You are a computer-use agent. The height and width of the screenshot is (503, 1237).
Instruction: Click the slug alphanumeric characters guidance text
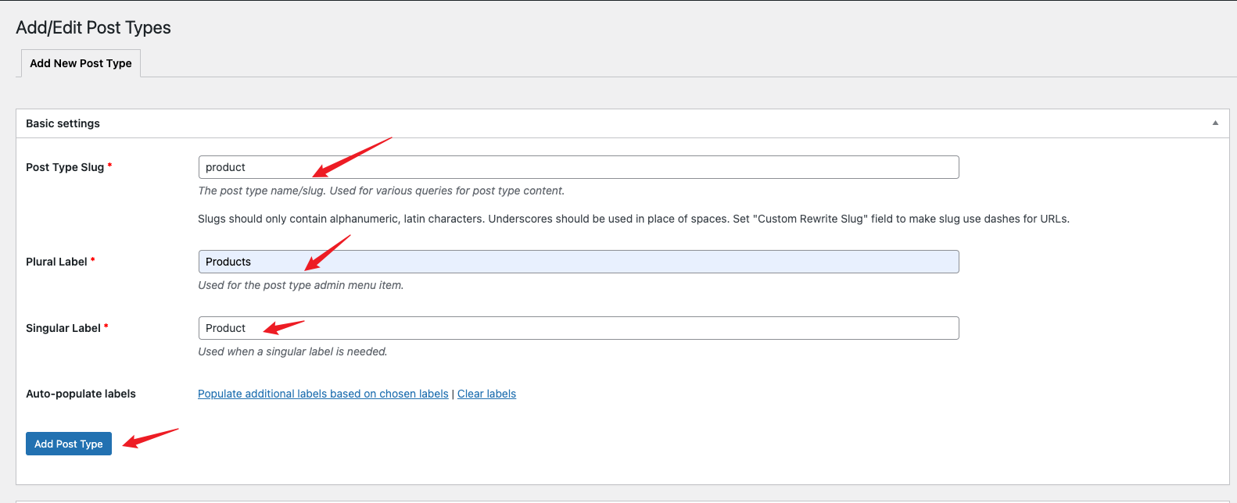[x=633, y=219]
